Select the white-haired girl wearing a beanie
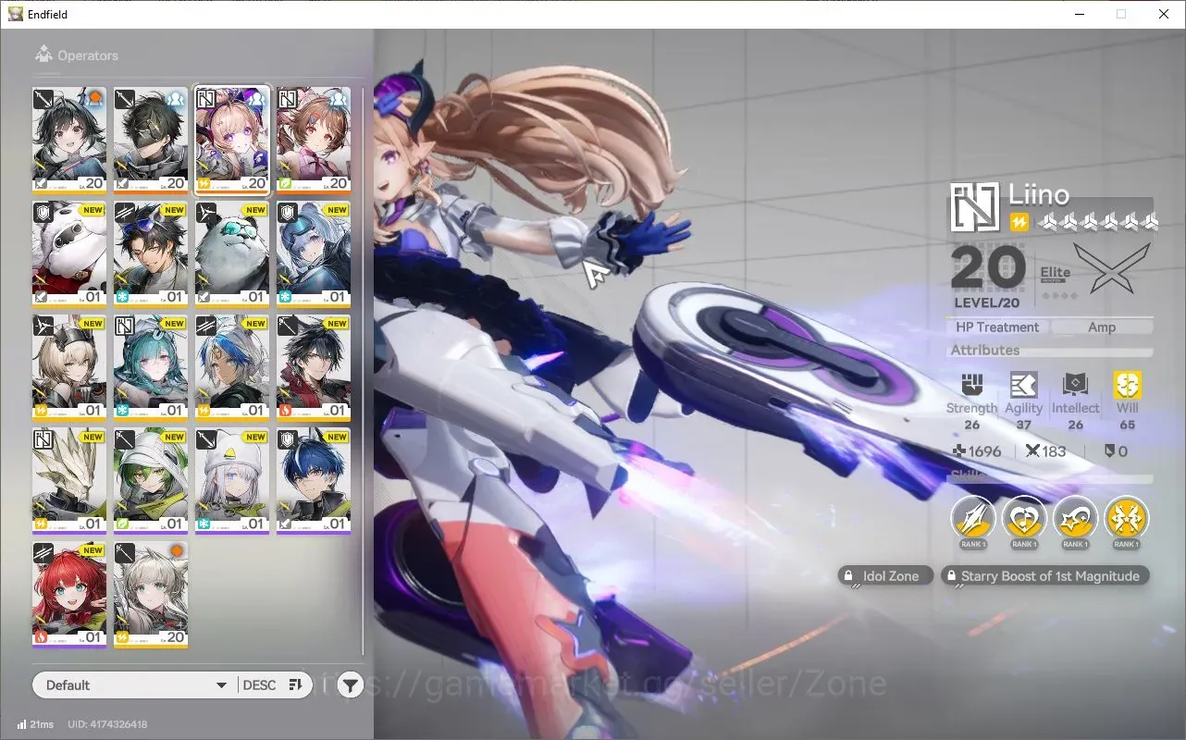This screenshot has height=740, width=1186. point(232,481)
